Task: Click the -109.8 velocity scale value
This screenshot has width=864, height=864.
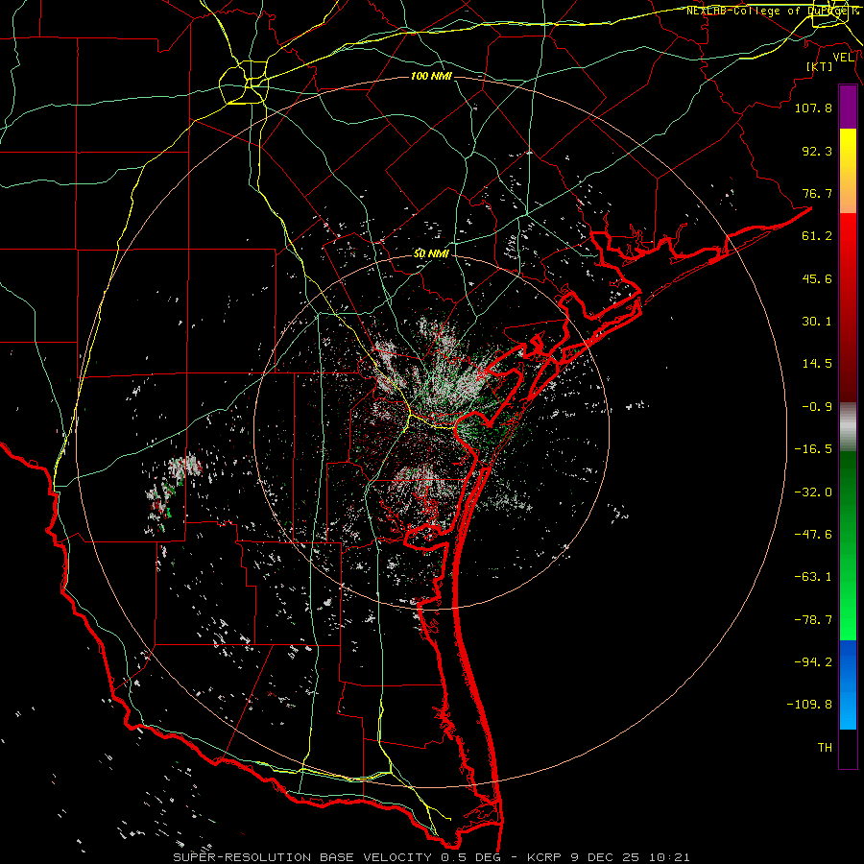Action: pos(809,705)
